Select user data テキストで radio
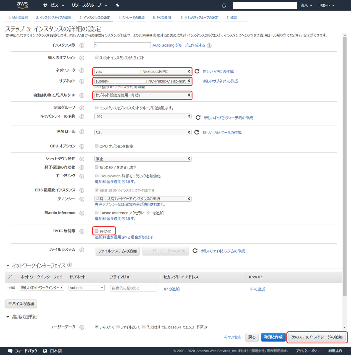351x355 pixels. coord(97,327)
